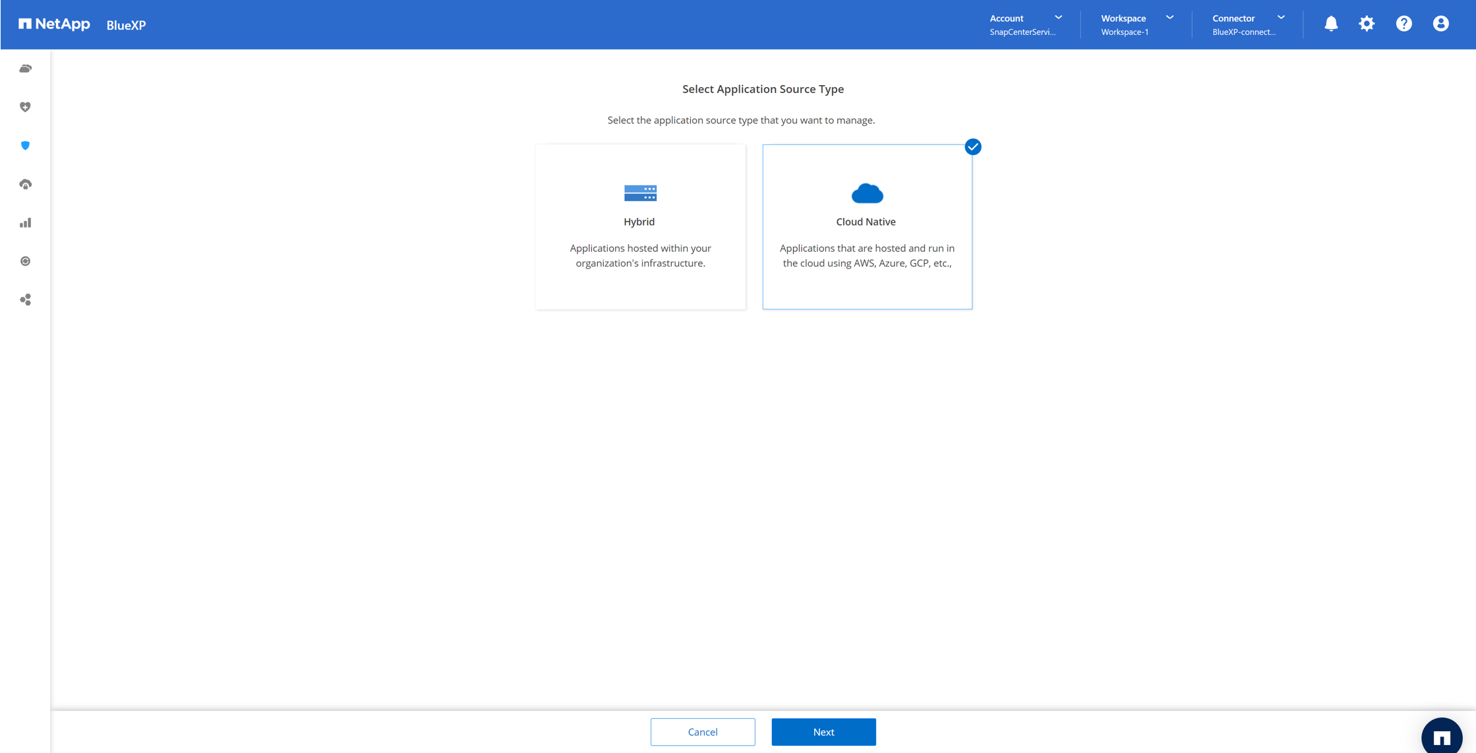This screenshot has height=753, width=1476.
Task: Click the Next button
Action: click(x=823, y=732)
